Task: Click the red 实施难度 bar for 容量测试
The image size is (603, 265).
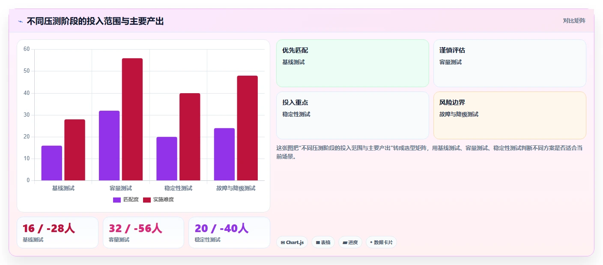Action: pos(132,119)
